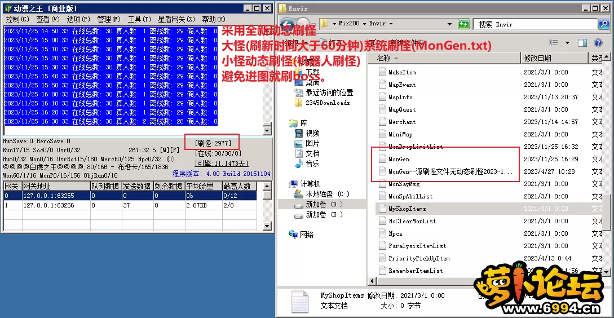
Task: Select the PriorityPickUpItem file name
Action: (419, 258)
